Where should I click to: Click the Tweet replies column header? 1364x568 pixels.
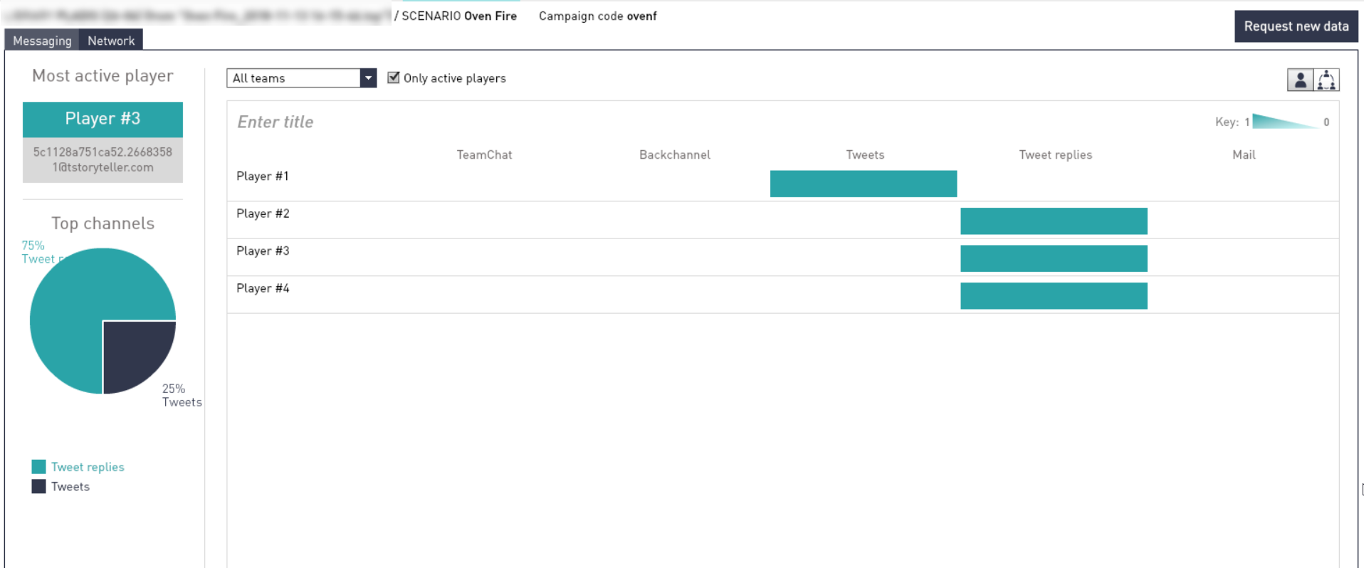(1055, 154)
